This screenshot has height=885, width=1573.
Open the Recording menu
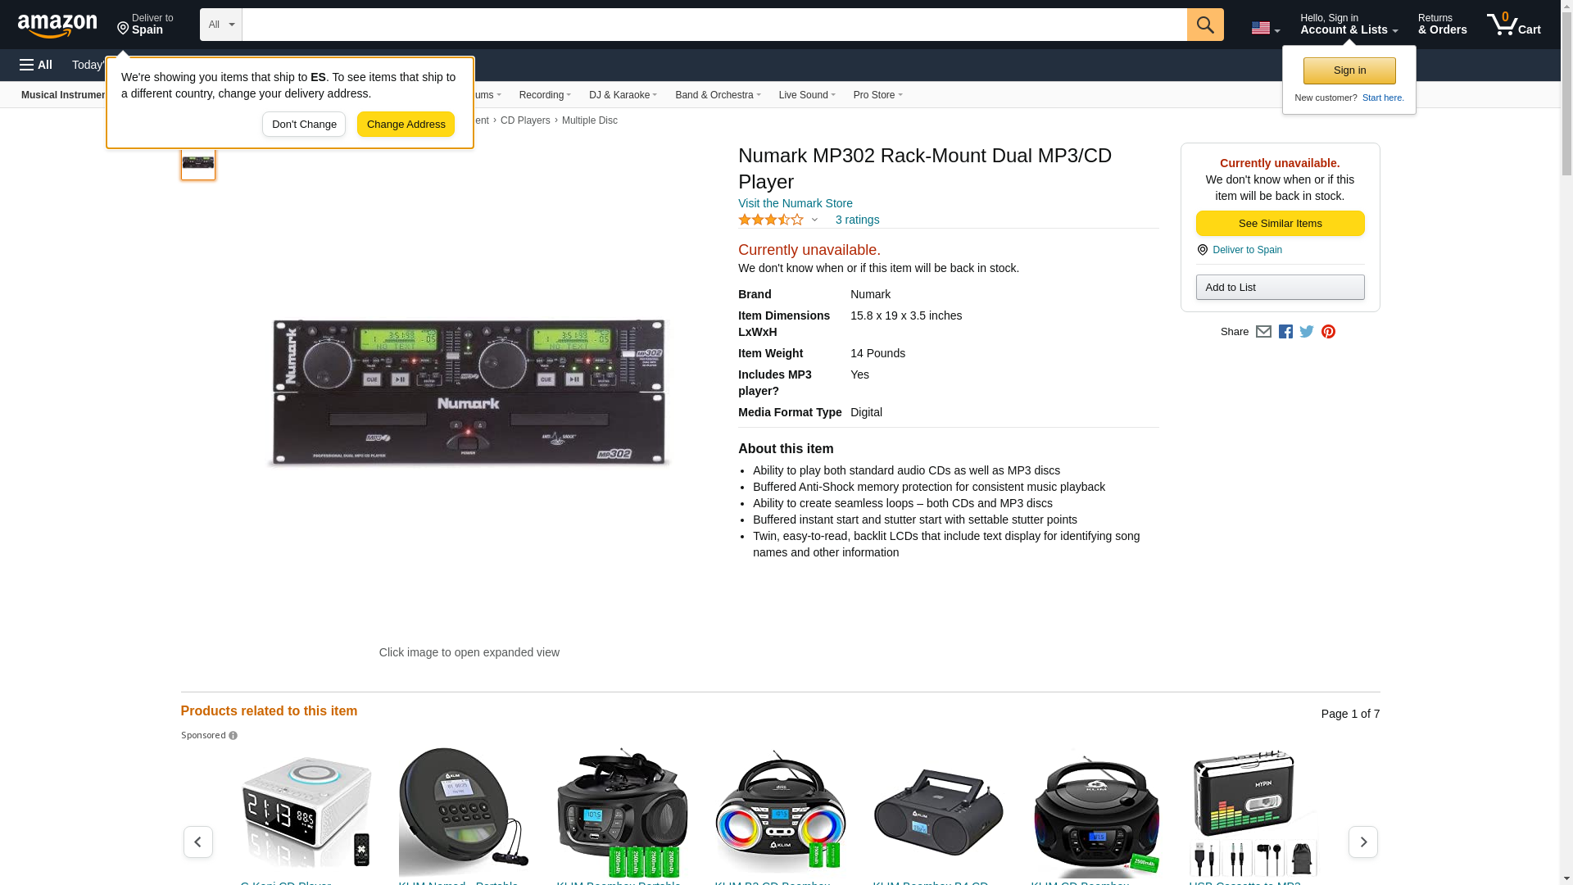point(545,95)
